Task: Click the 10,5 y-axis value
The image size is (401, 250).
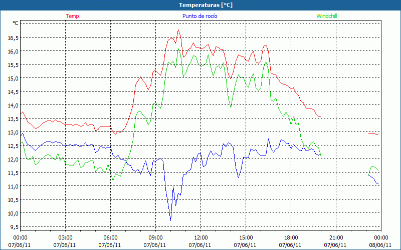Action: 13,200
